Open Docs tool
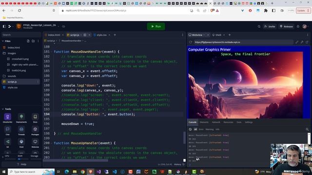The height and width of the screenshot is (175, 312). 35,118
